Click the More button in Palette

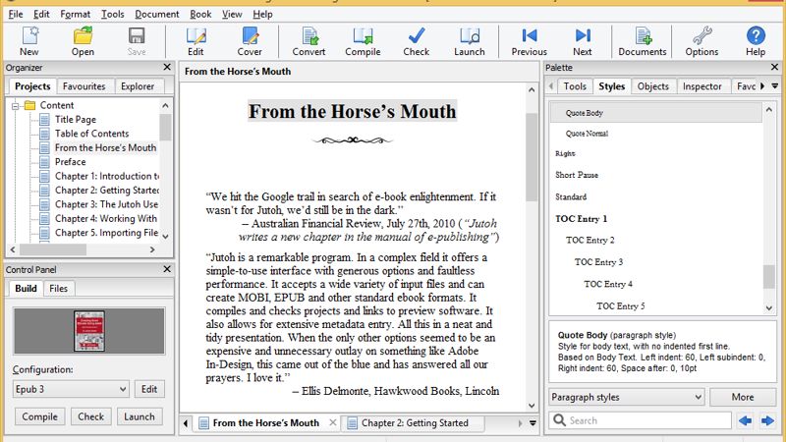(x=743, y=397)
